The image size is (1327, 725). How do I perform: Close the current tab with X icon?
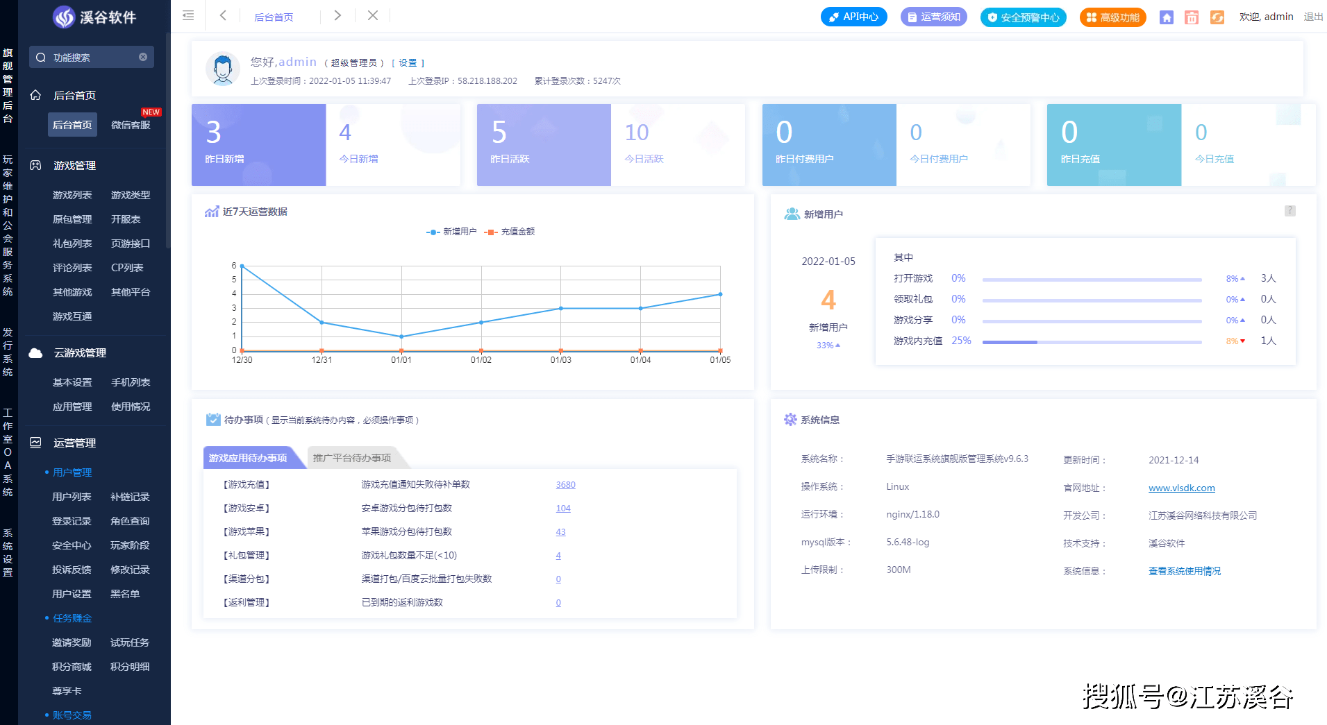(373, 15)
